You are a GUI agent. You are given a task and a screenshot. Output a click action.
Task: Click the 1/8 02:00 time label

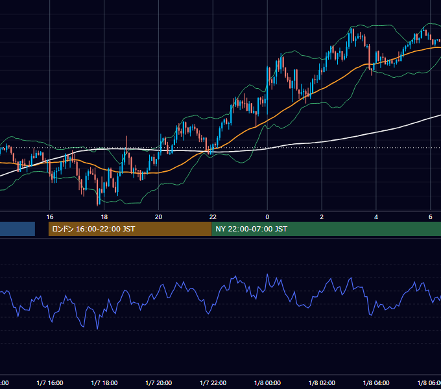(x=322, y=383)
